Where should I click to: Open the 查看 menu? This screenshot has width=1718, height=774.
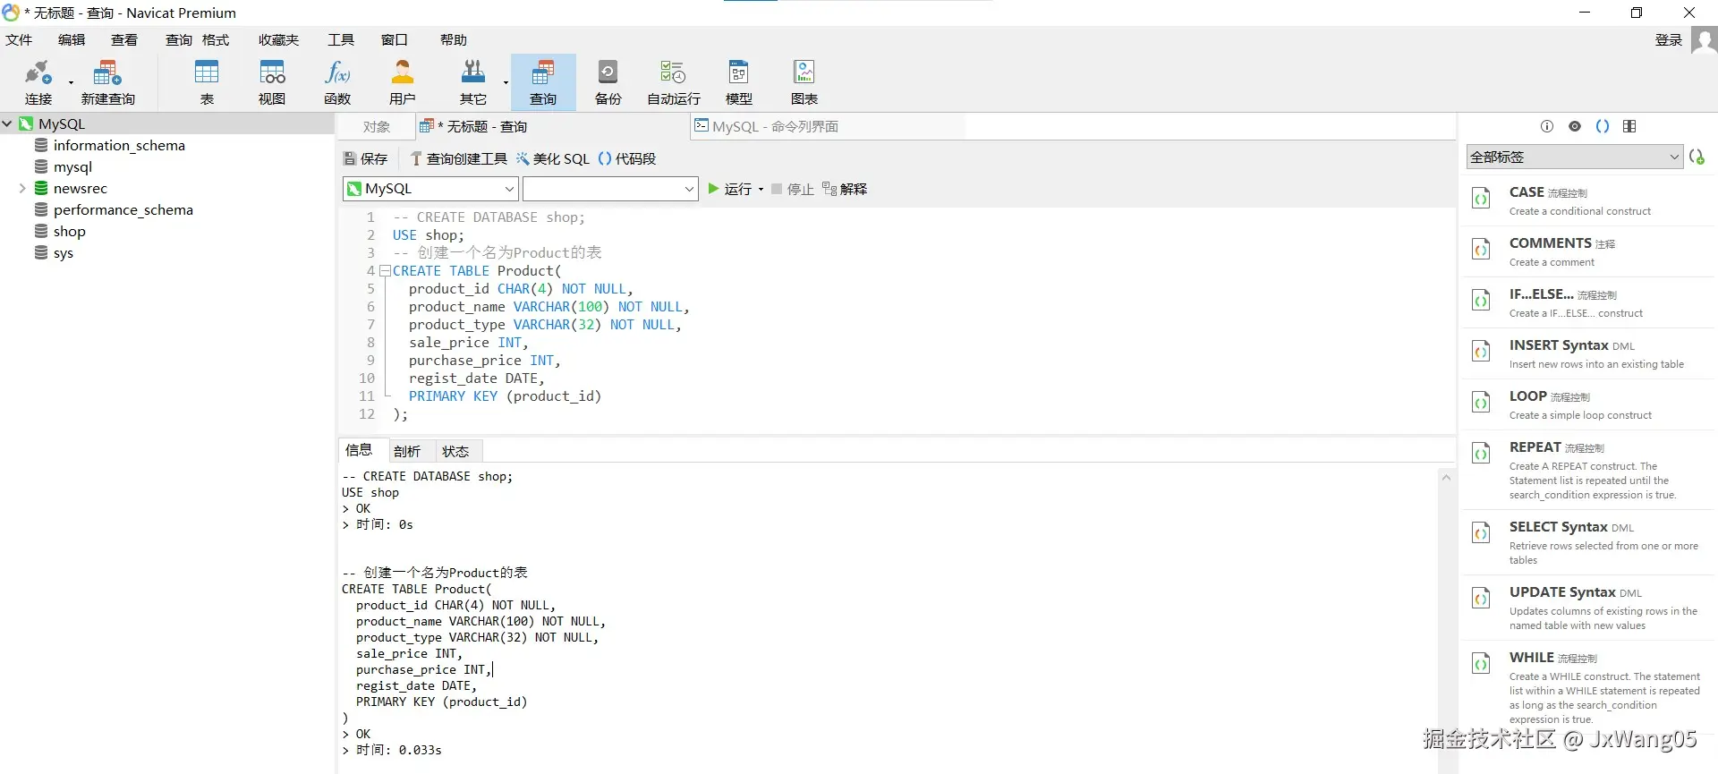pyautogui.click(x=124, y=40)
